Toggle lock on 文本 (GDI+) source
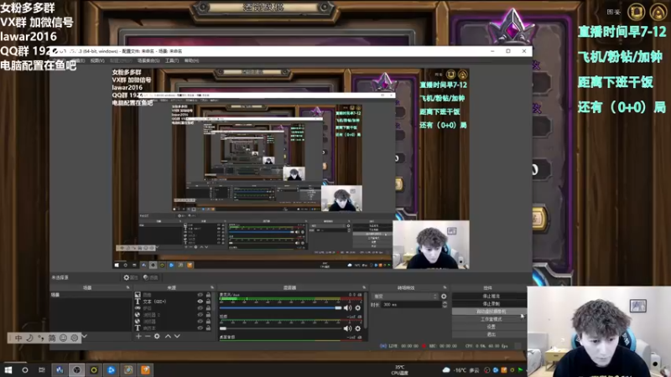 coord(208,302)
